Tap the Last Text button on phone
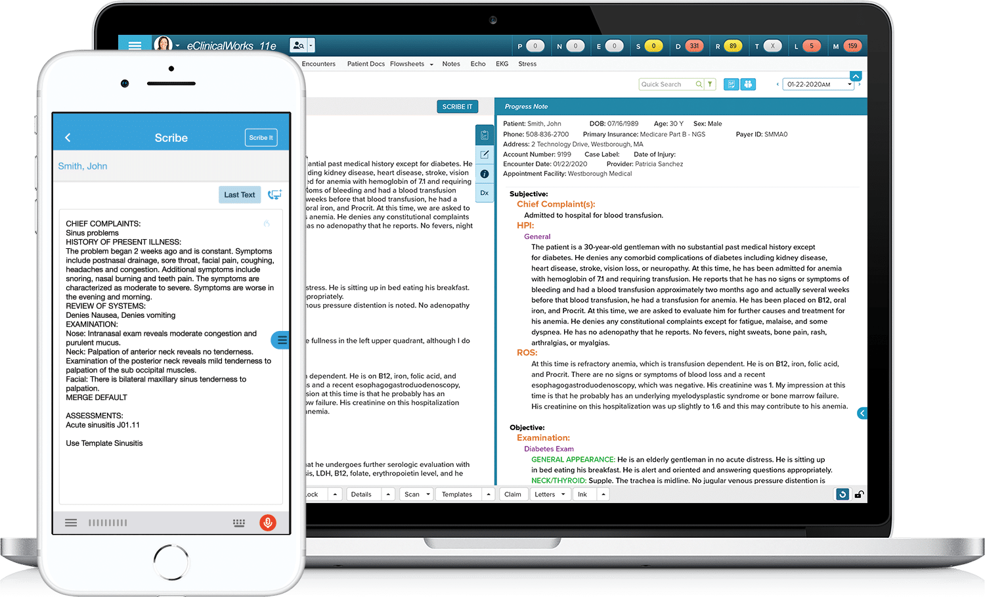Image resolution: width=985 pixels, height=597 pixels. 240,194
